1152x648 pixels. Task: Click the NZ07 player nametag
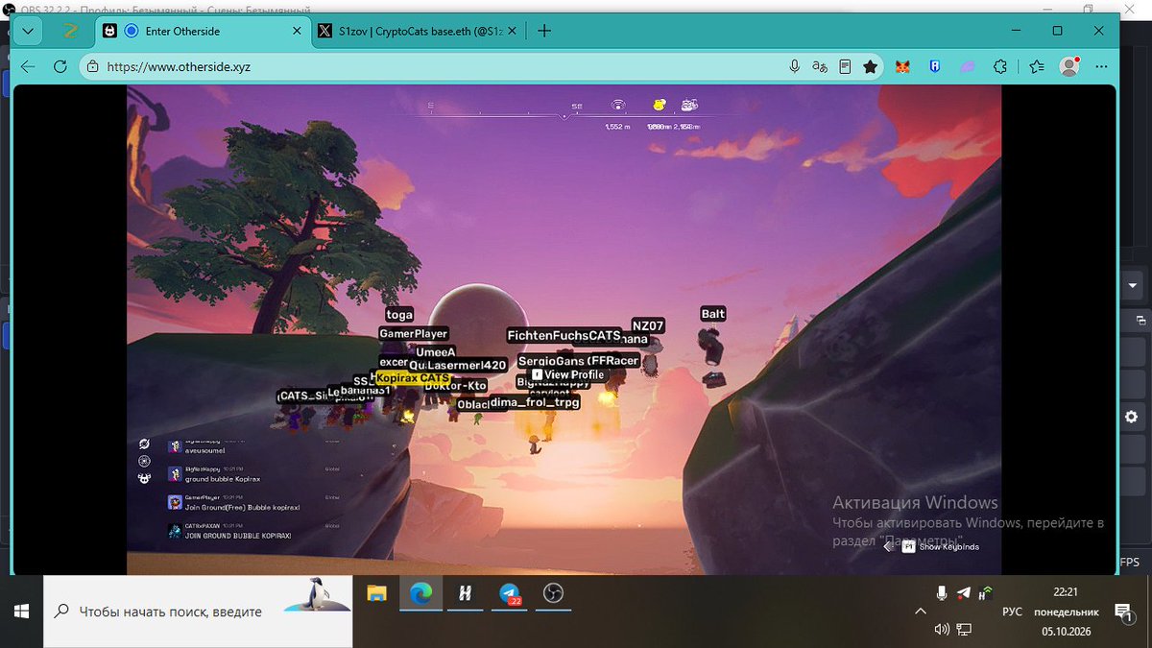pyautogui.click(x=648, y=326)
